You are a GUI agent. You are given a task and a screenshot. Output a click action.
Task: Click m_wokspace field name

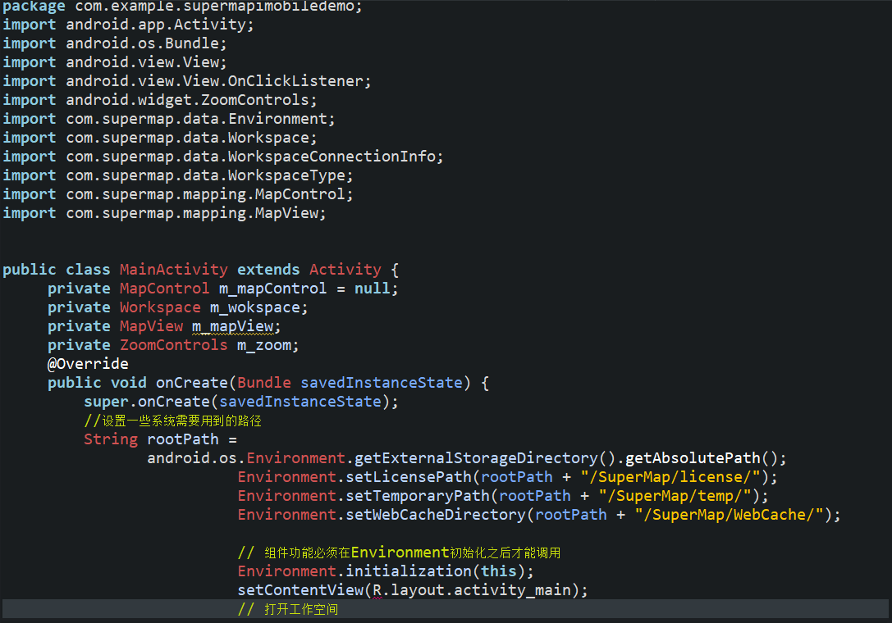pyautogui.click(x=254, y=307)
